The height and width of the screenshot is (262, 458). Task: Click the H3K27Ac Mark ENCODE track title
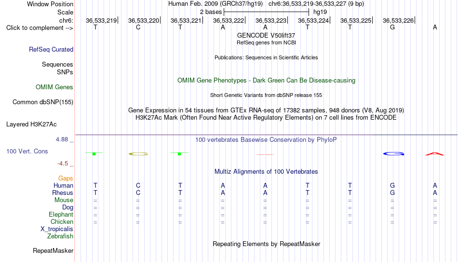click(x=266, y=118)
